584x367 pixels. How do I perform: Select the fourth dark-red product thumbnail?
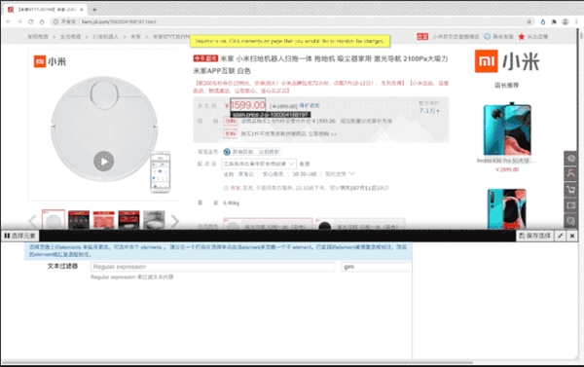point(128,220)
